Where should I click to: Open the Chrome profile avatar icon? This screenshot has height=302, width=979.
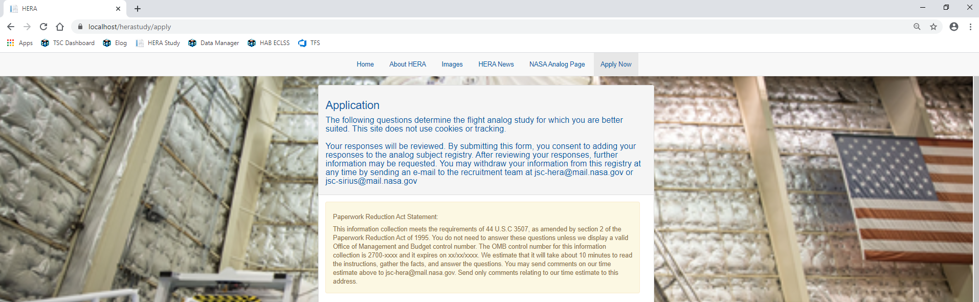click(954, 27)
